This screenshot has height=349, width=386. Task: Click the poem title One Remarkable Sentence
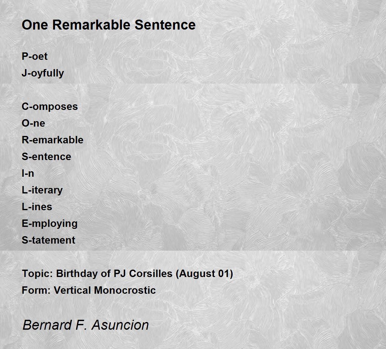109,25
